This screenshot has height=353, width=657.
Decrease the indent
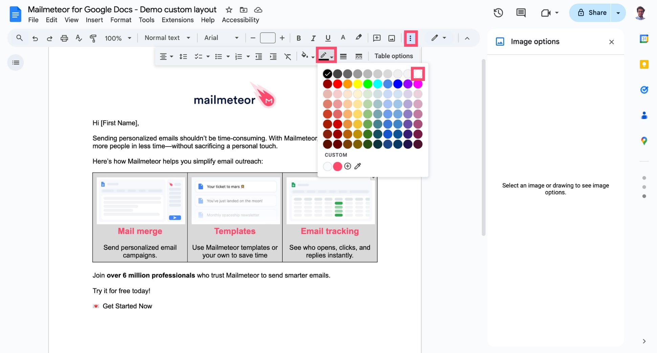tap(259, 57)
